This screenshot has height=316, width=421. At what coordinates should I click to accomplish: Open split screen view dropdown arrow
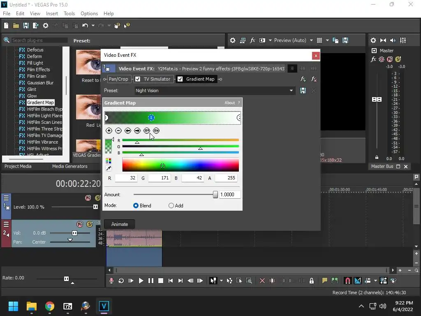[x=270, y=41]
